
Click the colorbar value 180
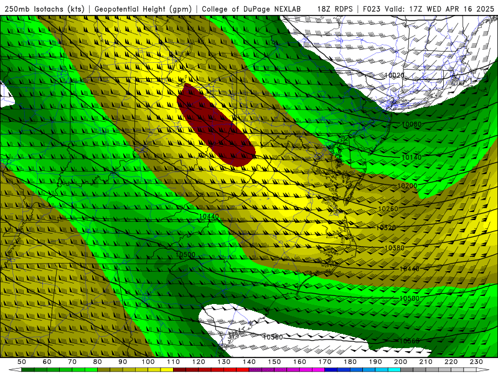pyautogui.click(x=350, y=362)
